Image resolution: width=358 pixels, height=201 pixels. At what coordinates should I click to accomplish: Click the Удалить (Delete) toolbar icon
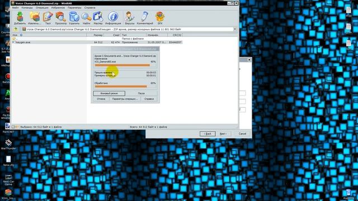pyautogui.click(x=74, y=18)
